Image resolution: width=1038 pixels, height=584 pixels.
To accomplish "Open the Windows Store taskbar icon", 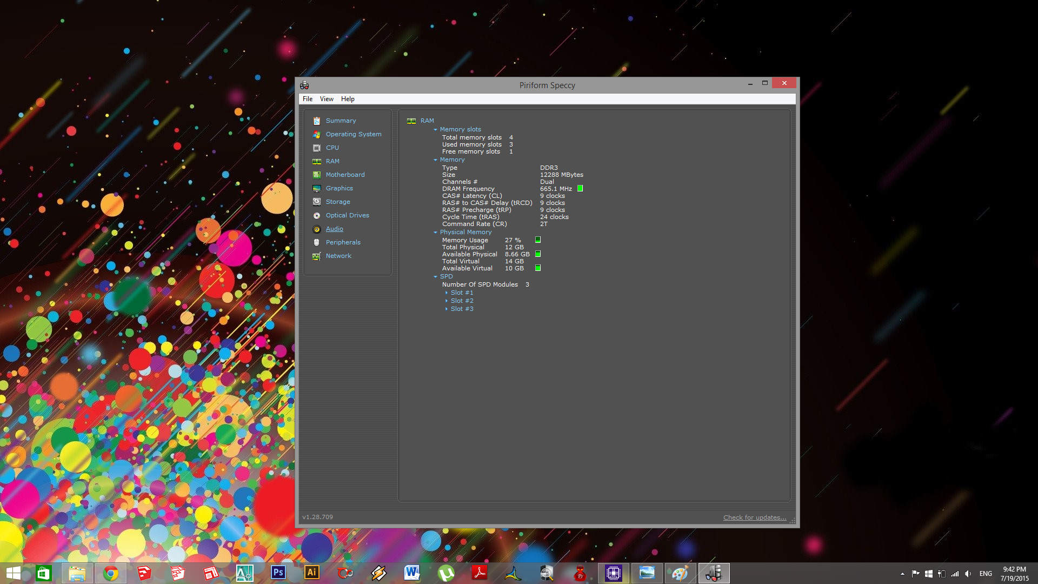I will (x=44, y=573).
